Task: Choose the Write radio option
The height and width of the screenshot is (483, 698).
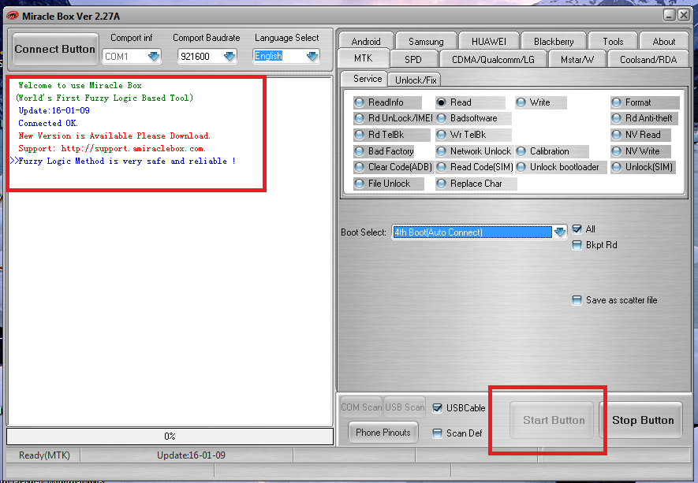Action: coord(521,102)
